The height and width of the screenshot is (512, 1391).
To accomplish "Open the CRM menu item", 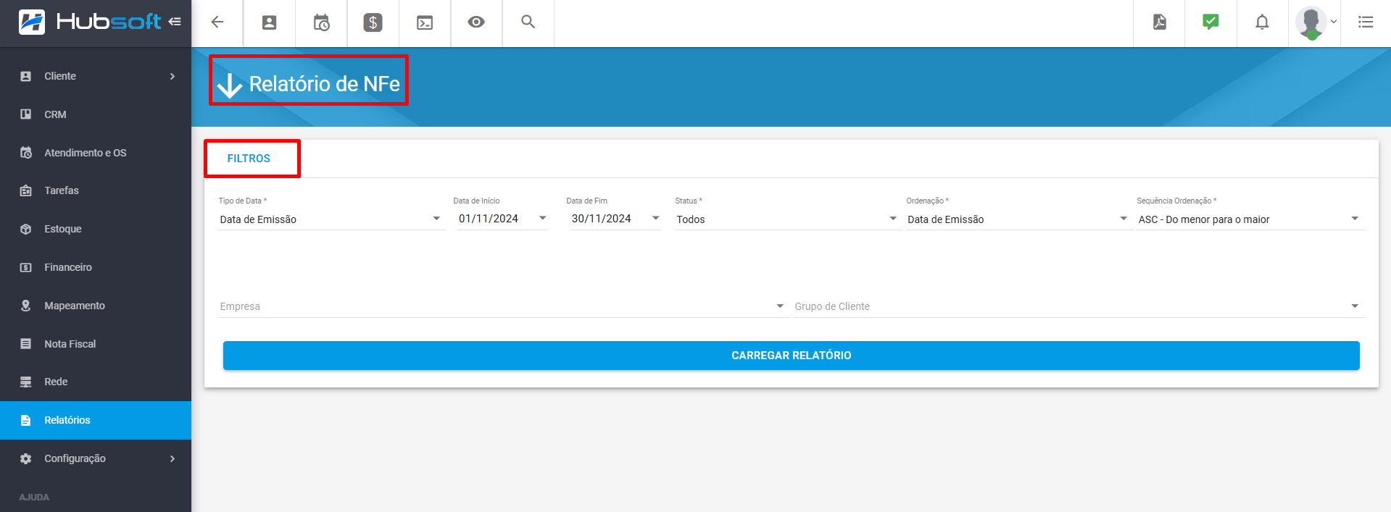I will tap(96, 114).
